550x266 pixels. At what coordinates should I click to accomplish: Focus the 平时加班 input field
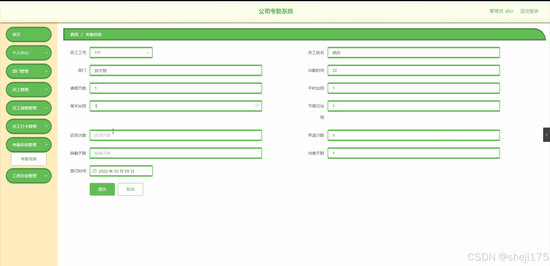[x=414, y=88]
